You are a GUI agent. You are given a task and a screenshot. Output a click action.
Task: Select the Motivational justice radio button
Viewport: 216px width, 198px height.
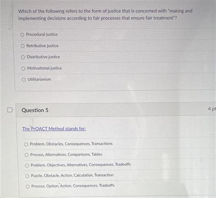pyautogui.click(x=23, y=68)
